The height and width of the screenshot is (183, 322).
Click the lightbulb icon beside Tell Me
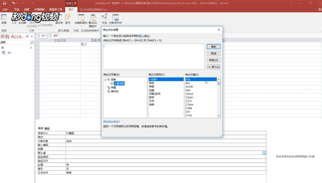[x=81, y=10]
